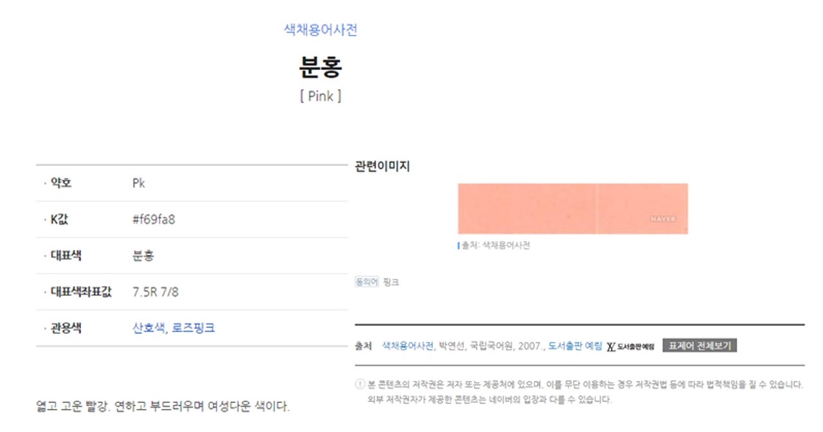The image size is (823, 432).
Task: Click the synonym word 핑크
Action: click(391, 282)
